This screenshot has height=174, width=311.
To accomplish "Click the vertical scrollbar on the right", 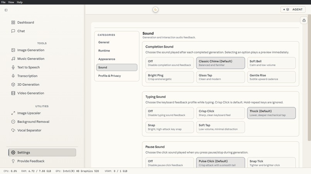I will pyautogui.click(x=309, y=78).
